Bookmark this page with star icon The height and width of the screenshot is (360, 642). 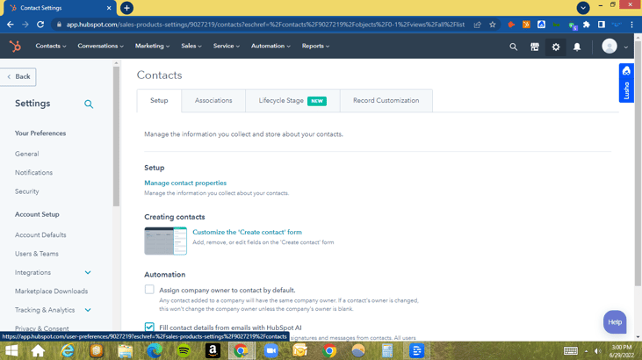tap(493, 25)
